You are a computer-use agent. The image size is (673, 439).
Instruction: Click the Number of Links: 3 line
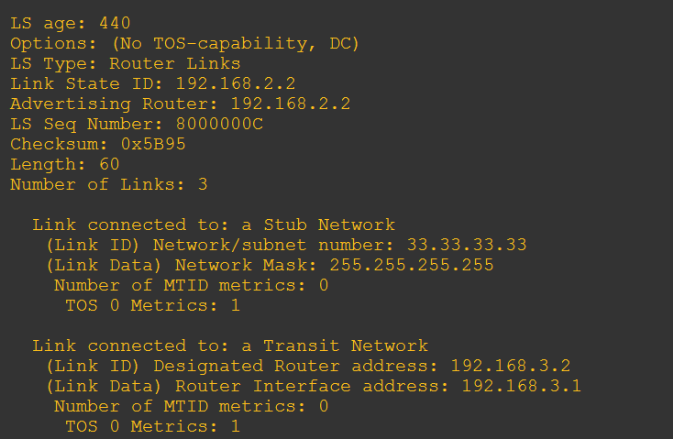pyautogui.click(x=109, y=185)
